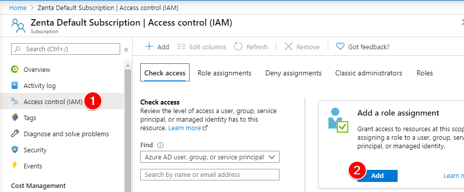464x192 pixels.
Task: Open the Azure AD user, group dropdown
Action: point(210,157)
